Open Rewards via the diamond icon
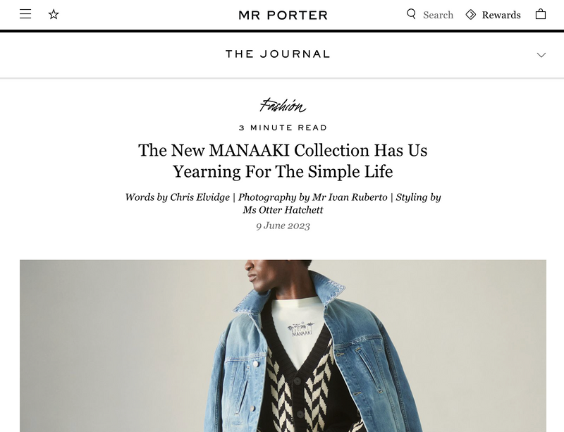The image size is (564, 432). (470, 14)
